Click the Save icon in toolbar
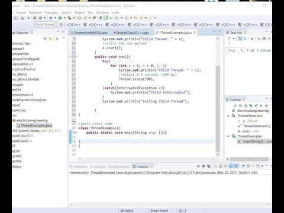 16,18
